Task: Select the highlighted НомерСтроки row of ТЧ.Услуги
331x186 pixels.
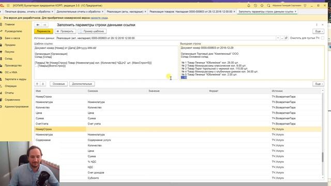Action: tap(178, 129)
